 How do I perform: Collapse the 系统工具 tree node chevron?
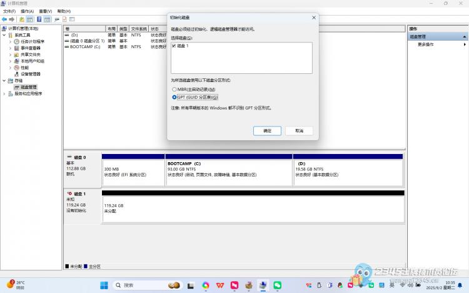4,35
